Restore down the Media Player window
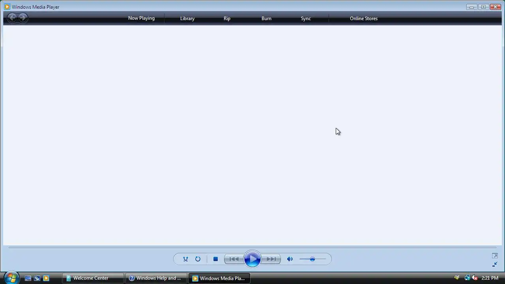This screenshot has width=505, height=284. pos(483,7)
